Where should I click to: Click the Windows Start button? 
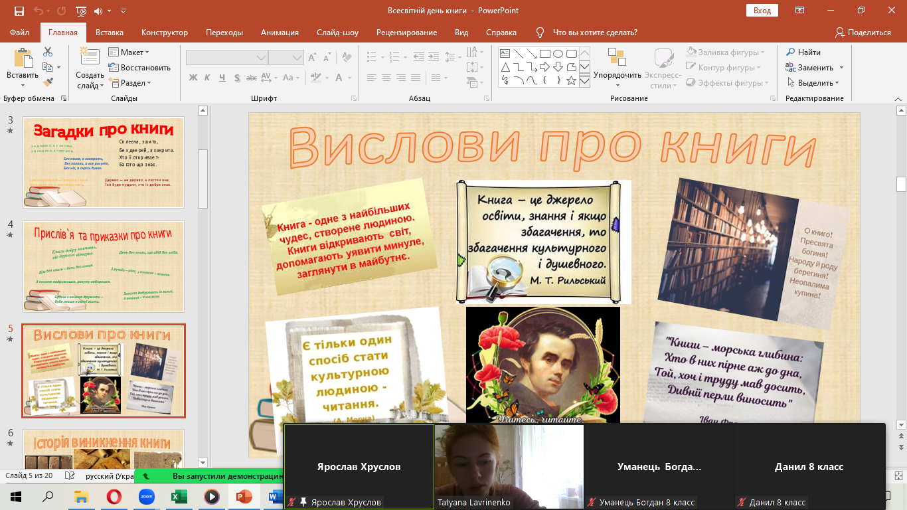click(x=16, y=496)
